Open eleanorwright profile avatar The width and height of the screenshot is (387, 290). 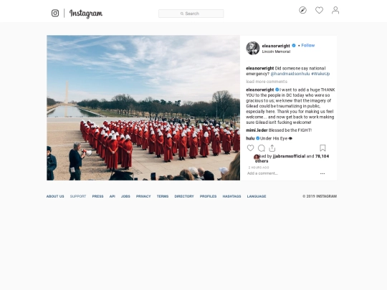point(252,48)
